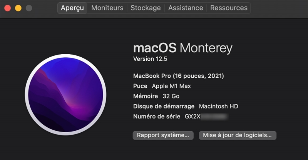
Task: Go to the Assistance tab
Action: pos(186,8)
